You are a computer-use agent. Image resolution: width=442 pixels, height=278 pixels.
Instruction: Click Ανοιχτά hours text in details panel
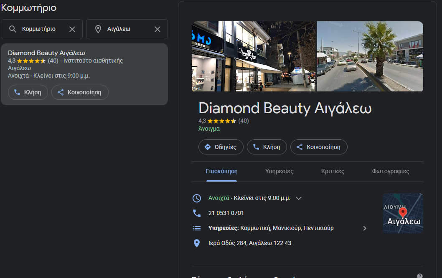tap(219, 198)
